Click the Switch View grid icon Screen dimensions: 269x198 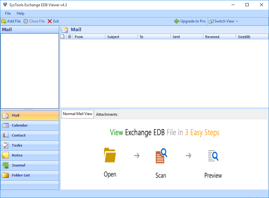(211, 21)
